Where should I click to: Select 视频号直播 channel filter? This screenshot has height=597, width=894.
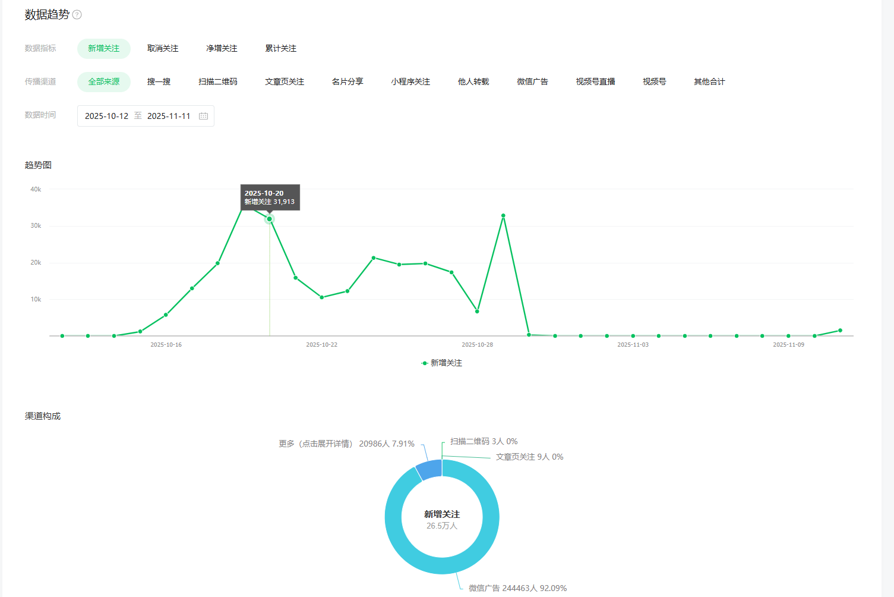tap(595, 82)
